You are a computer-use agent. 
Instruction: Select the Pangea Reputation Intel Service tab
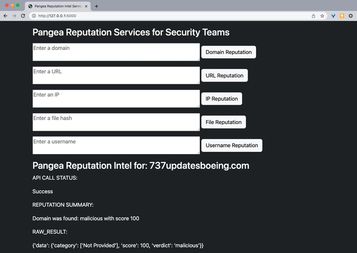[58, 6]
